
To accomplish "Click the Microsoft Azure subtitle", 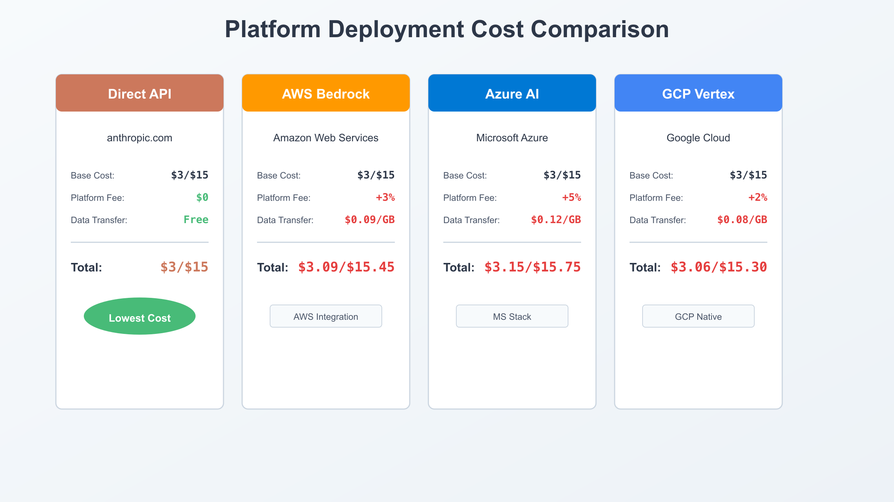I will 512,138.
